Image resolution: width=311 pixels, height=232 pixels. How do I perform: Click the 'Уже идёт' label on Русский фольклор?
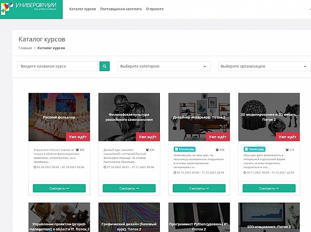[78, 137]
